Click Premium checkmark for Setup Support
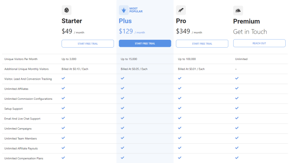 click(x=237, y=108)
